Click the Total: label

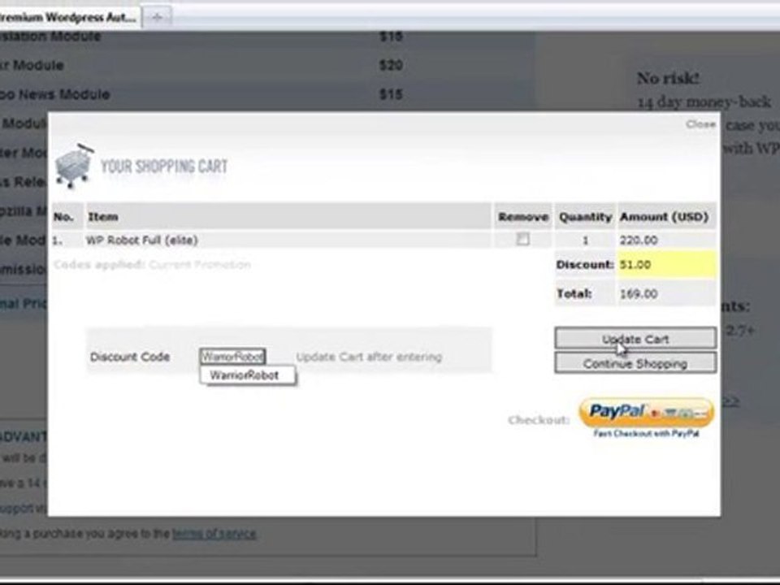coord(574,294)
